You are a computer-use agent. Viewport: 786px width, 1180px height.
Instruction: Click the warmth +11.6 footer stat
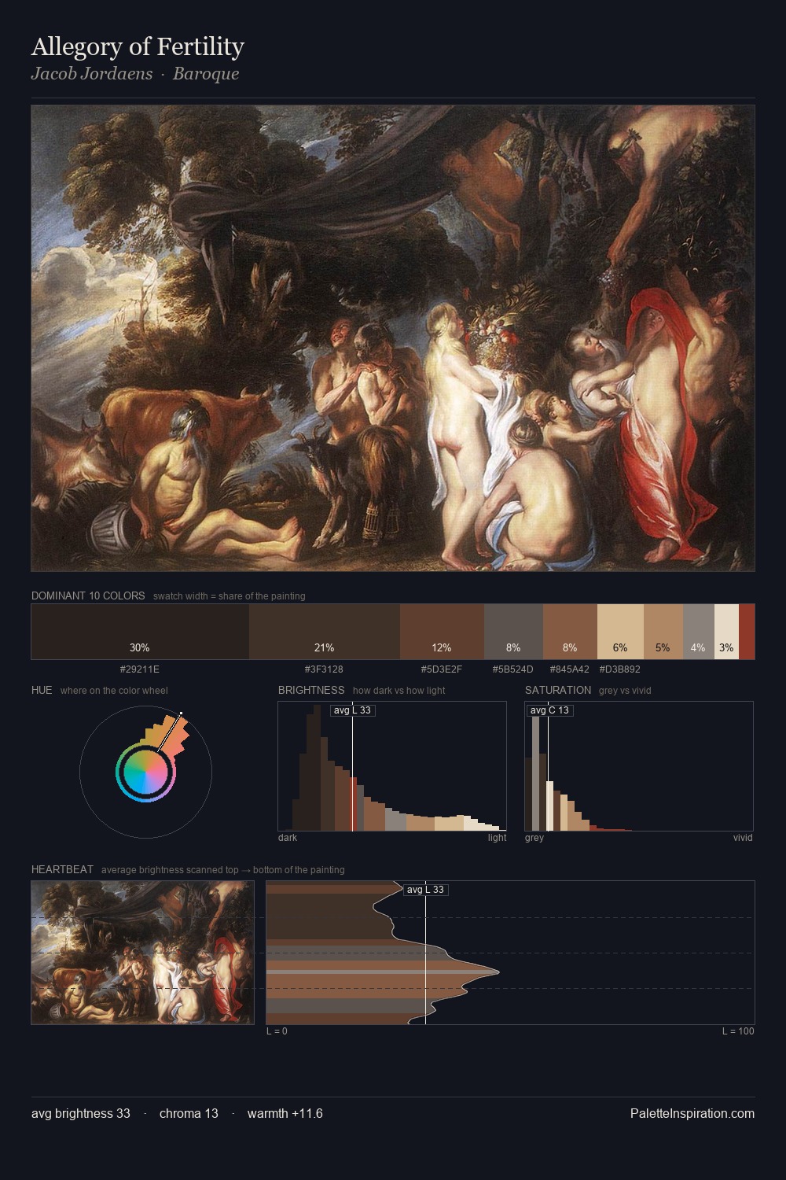(285, 1113)
